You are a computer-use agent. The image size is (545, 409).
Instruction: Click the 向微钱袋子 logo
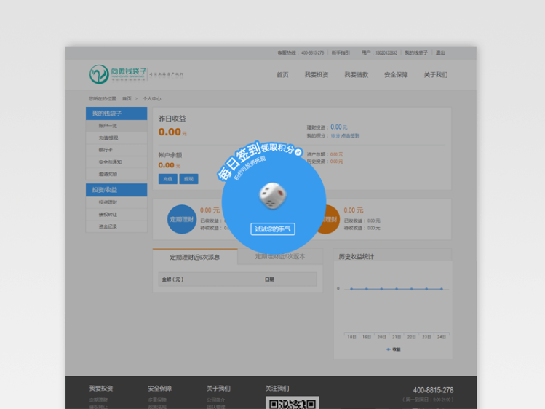pyautogui.click(x=117, y=74)
